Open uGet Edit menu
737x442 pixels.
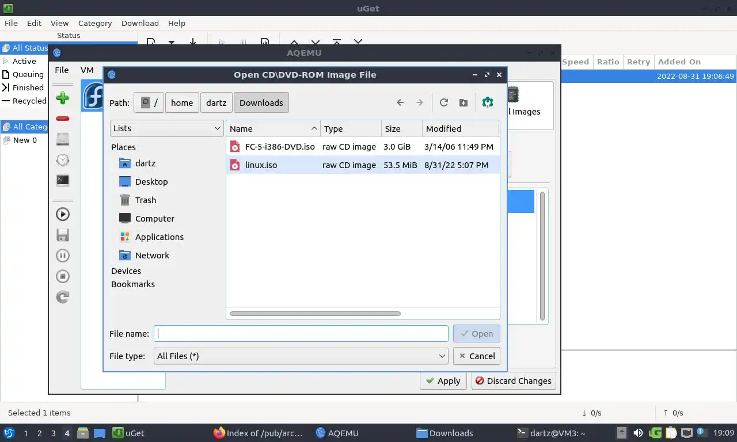click(34, 23)
